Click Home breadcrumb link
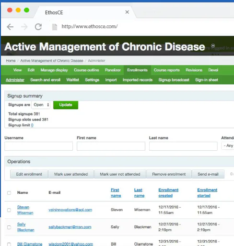This screenshot has width=234, height=246. pyautogui.click(x=11, y=61)
